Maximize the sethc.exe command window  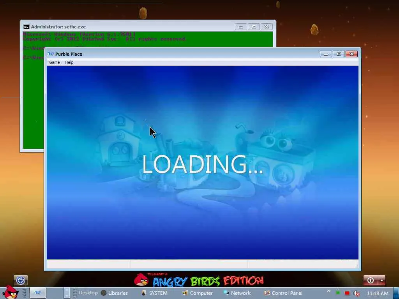click(254, 27)
